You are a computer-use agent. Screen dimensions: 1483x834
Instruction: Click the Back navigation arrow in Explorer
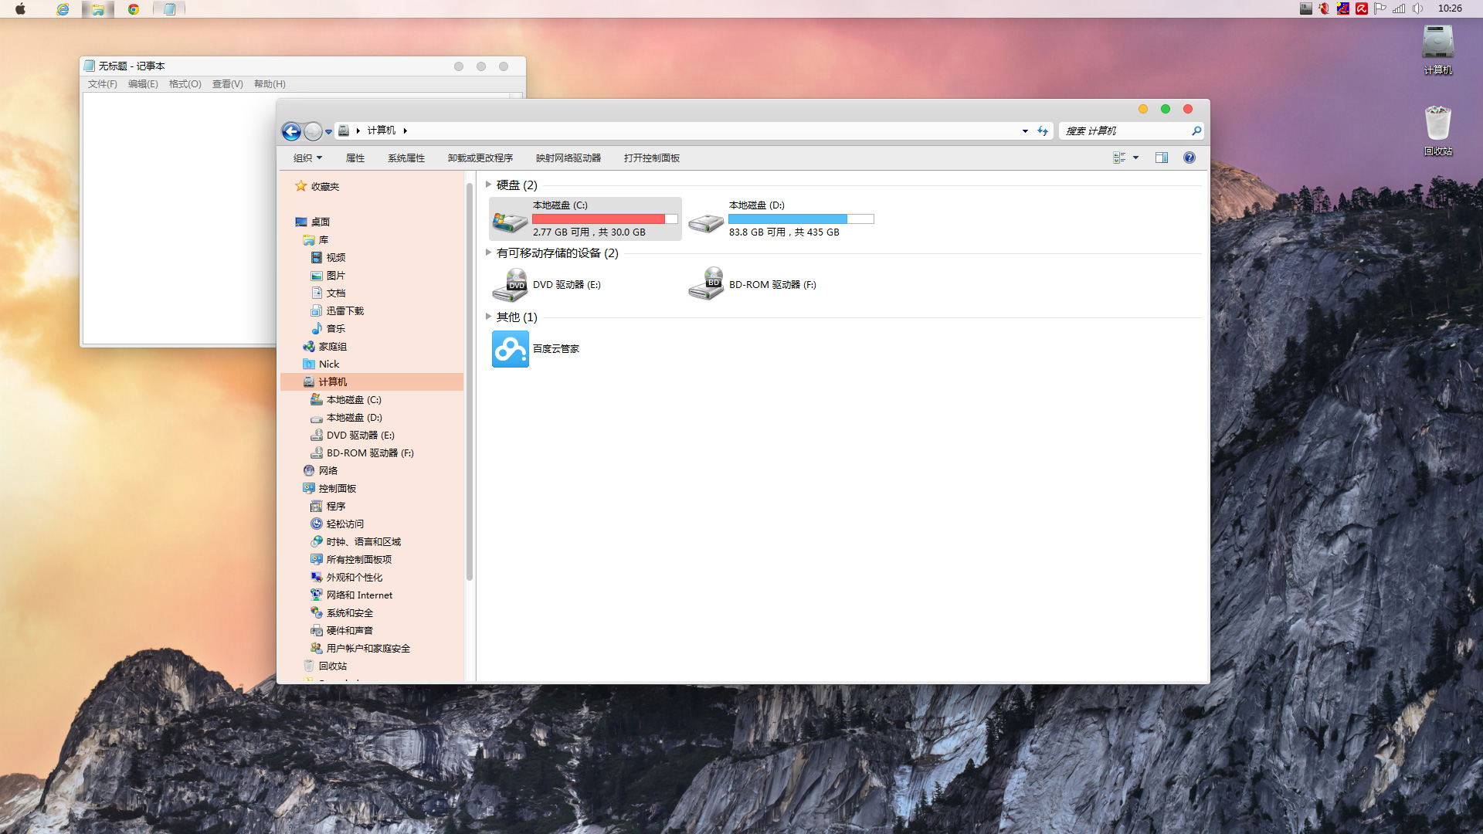point(291,131)
